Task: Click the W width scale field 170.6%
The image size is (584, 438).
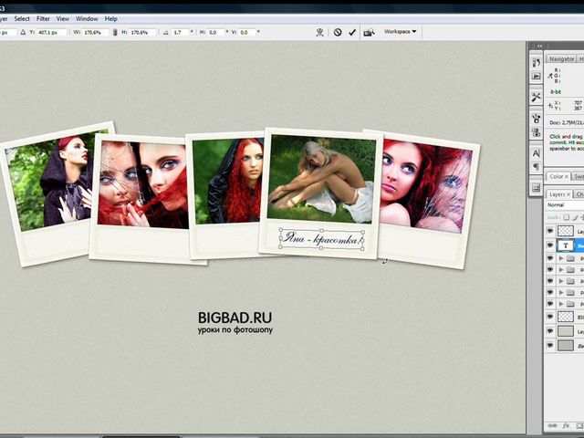Action: [95, 33]
